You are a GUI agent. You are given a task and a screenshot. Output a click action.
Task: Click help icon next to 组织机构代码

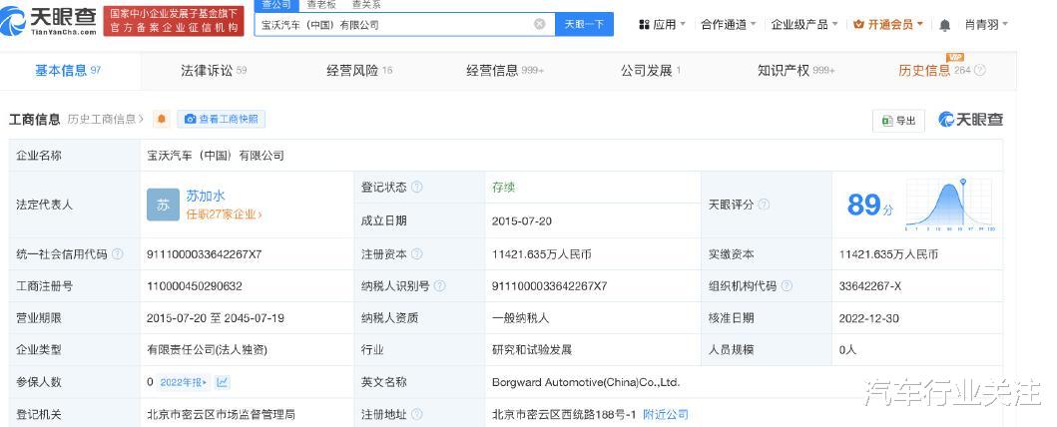pyautogui.click(x=787, y=285)
